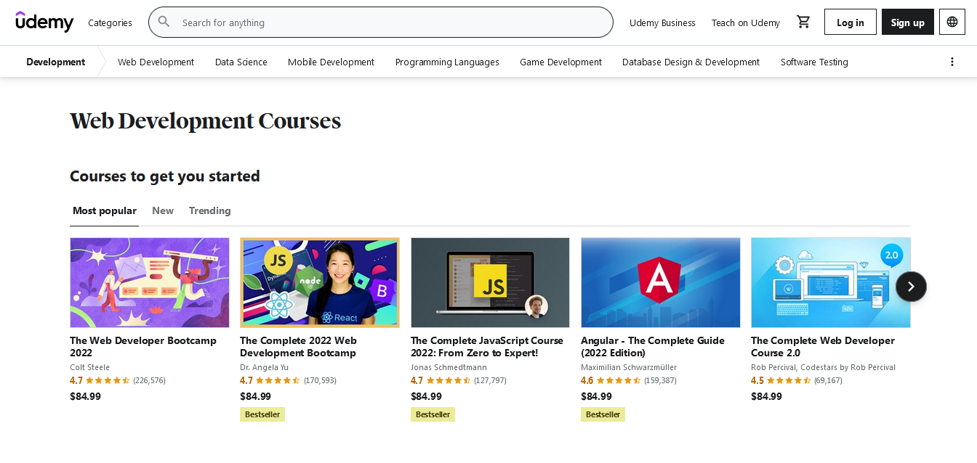977x463 pixels.
Task: Click the 'Web Development Courses' heading
Action: 206,121
